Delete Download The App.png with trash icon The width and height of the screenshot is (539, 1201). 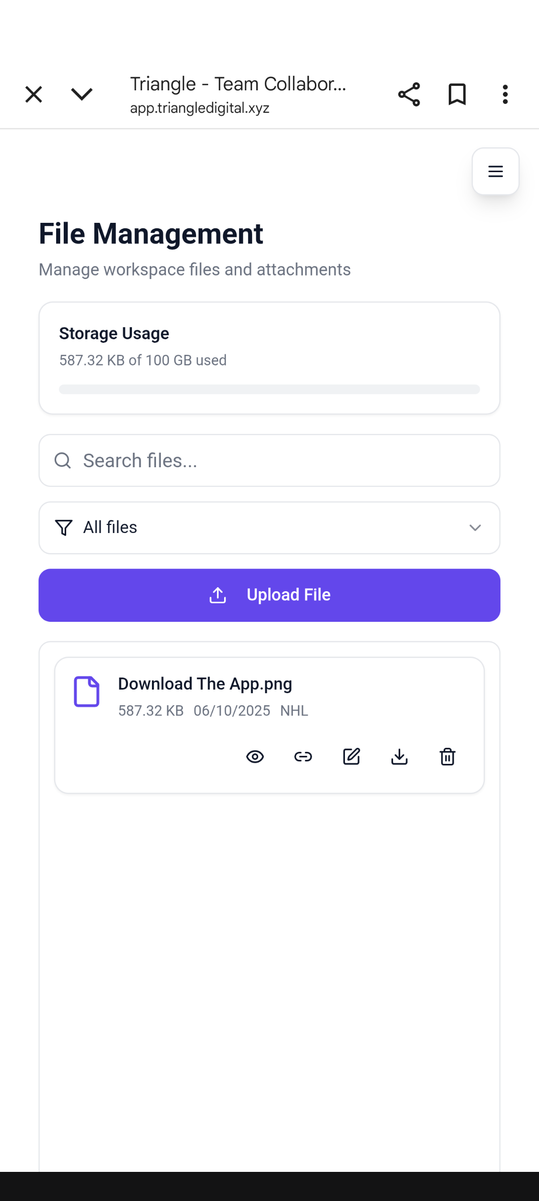pos(447,756)
